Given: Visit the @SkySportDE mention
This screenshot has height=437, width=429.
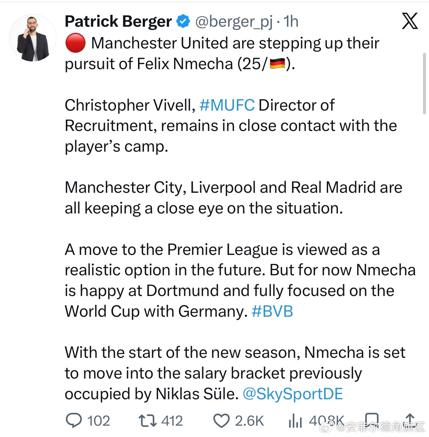Looking at the screenshot, I should pyautogui.click(x=293, y=394).
